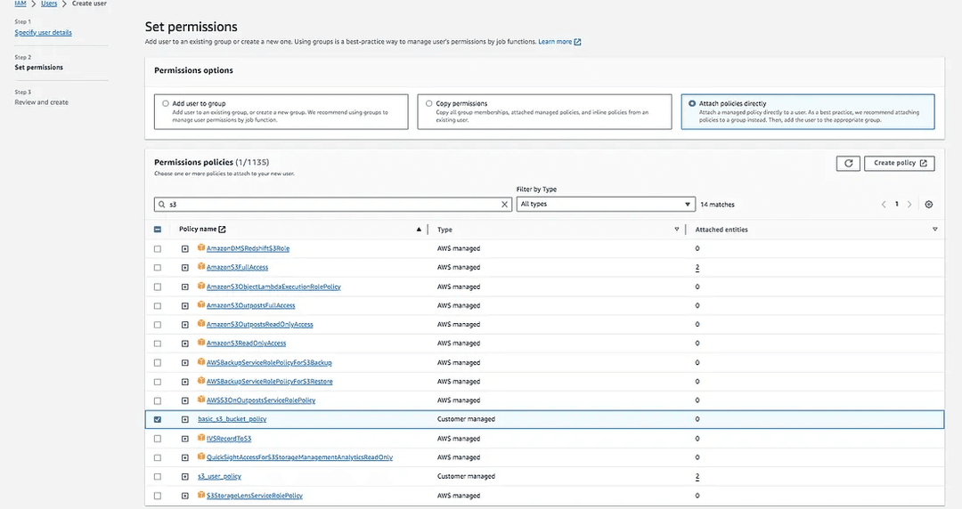Check the s3_user_policy checkbox
Image resolution: width=962 pixels, height=509 pixels.
click(158, 476)
